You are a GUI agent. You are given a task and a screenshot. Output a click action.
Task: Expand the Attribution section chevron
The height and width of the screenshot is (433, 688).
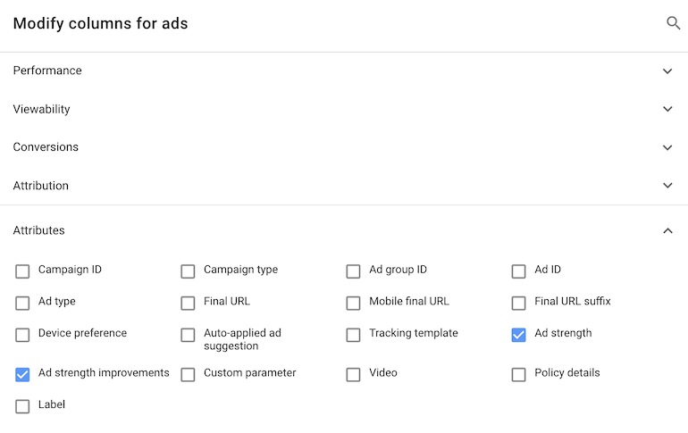667,186
